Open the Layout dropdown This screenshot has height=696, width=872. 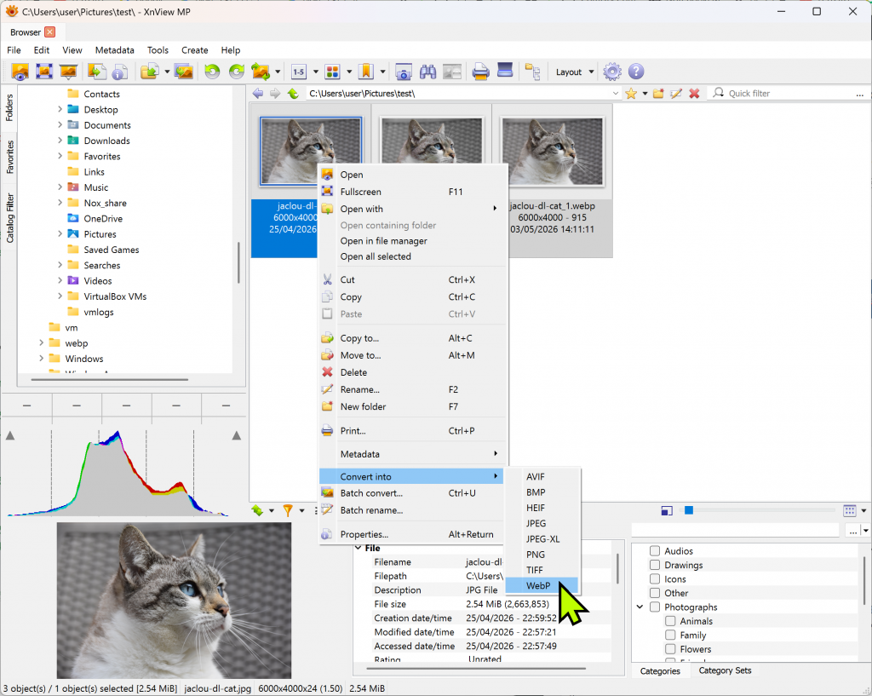[x=575, y=72]
